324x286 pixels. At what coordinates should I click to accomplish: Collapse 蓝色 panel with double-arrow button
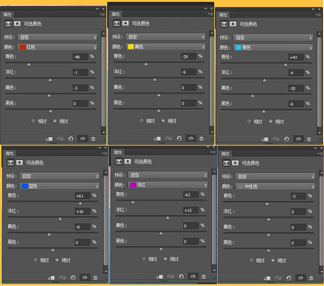[100, 148]
